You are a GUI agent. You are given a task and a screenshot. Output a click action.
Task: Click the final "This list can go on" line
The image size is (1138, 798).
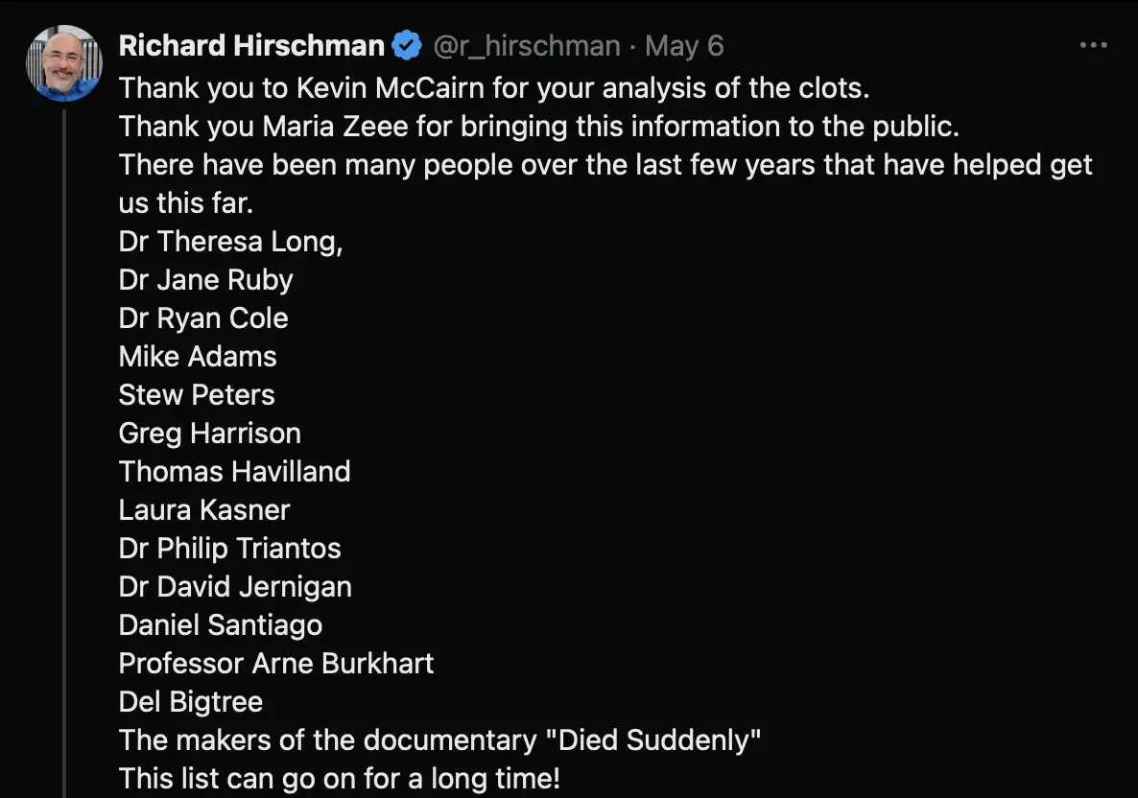[339, 779]
